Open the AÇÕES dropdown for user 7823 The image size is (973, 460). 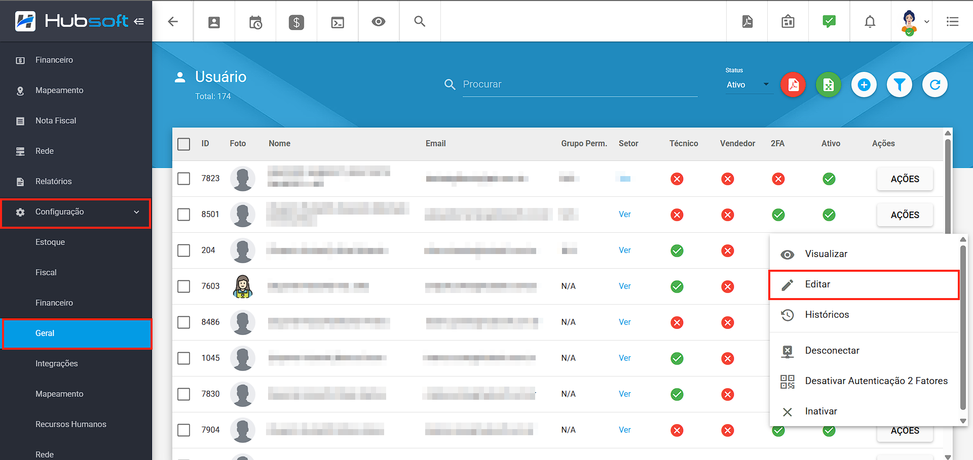point(905,179)
